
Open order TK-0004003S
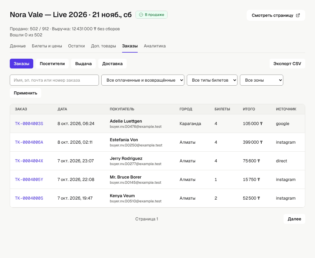click(29, 123)
